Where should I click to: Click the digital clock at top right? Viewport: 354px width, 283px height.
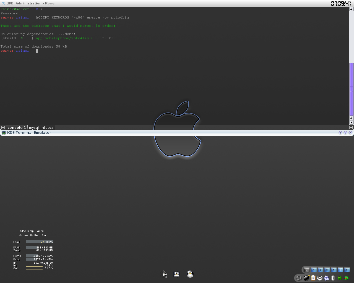pos(341,3)
